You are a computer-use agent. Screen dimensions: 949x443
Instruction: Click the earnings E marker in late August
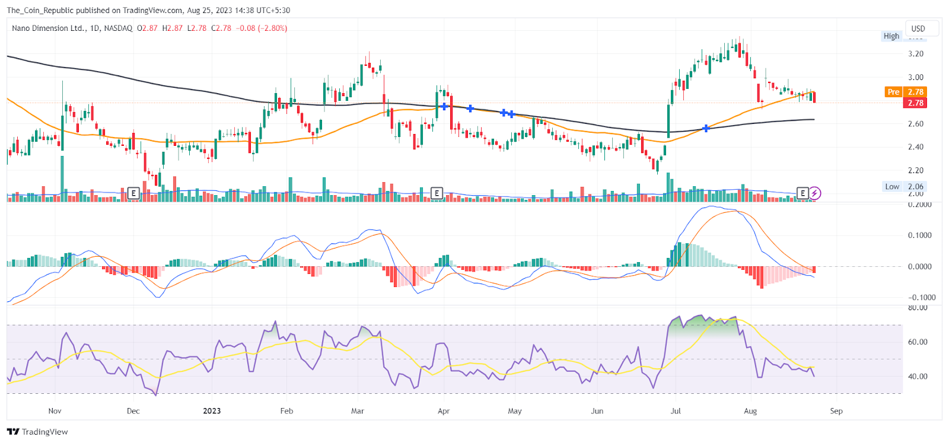coord(802,193)
